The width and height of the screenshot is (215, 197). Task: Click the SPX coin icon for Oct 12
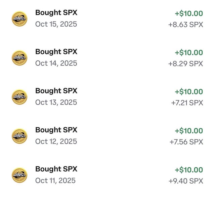click(19, 136)
